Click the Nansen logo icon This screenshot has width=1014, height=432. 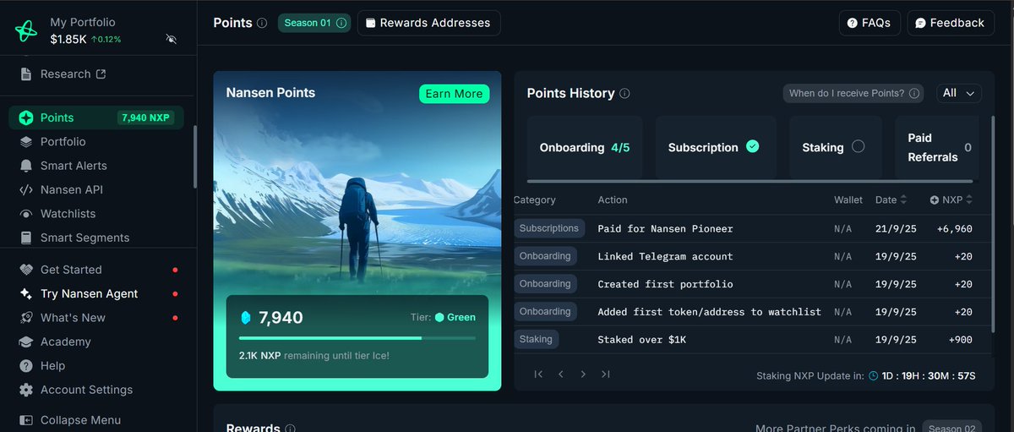[26, 31]
